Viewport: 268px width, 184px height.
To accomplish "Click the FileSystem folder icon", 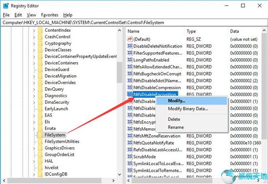I will pos(40,135).
